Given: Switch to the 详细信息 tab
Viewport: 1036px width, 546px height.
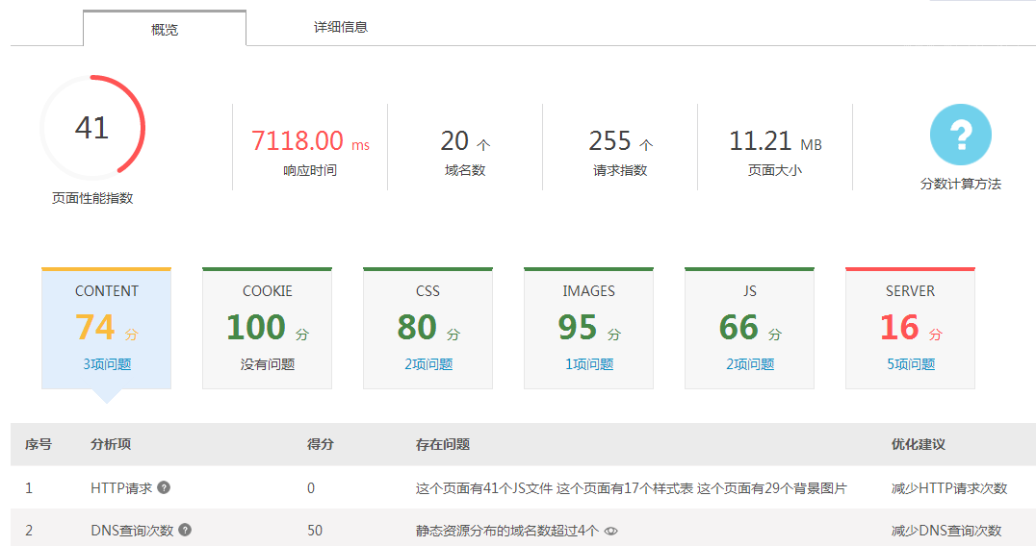Looking at the screenshot, I should (341, 28).
